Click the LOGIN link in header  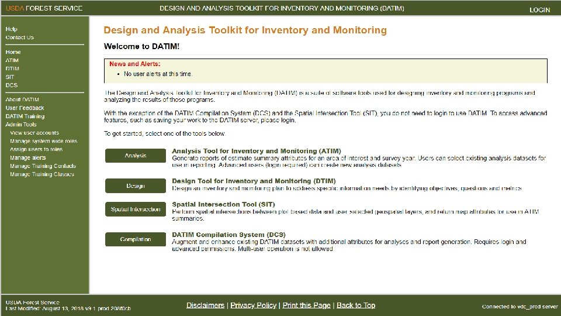tap(539, 10)
